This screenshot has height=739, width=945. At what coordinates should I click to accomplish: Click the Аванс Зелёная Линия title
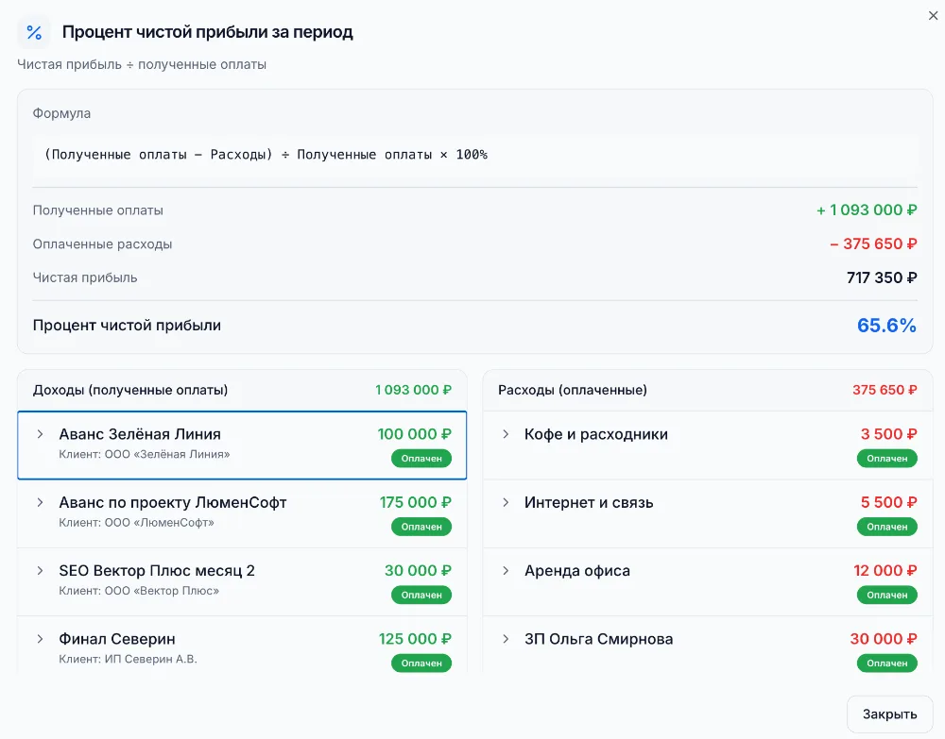tap(140, 434)
